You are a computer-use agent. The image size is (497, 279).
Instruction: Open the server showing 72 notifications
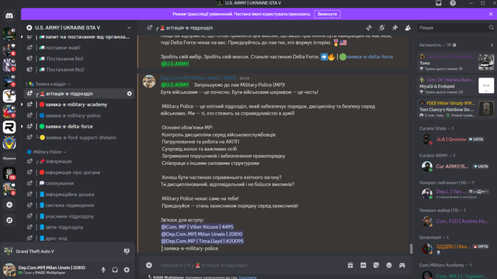9,174
